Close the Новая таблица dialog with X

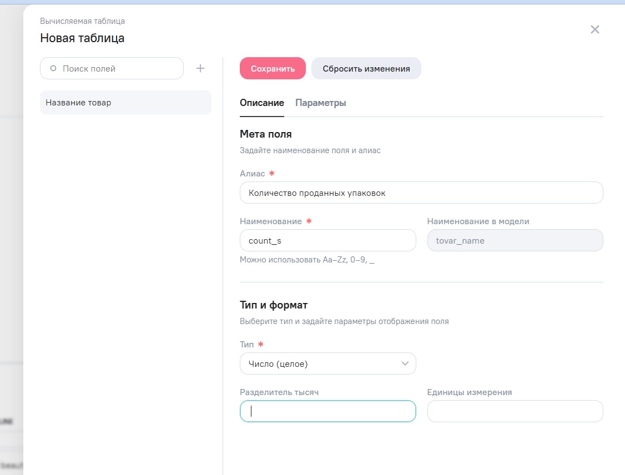click(594, 29)
